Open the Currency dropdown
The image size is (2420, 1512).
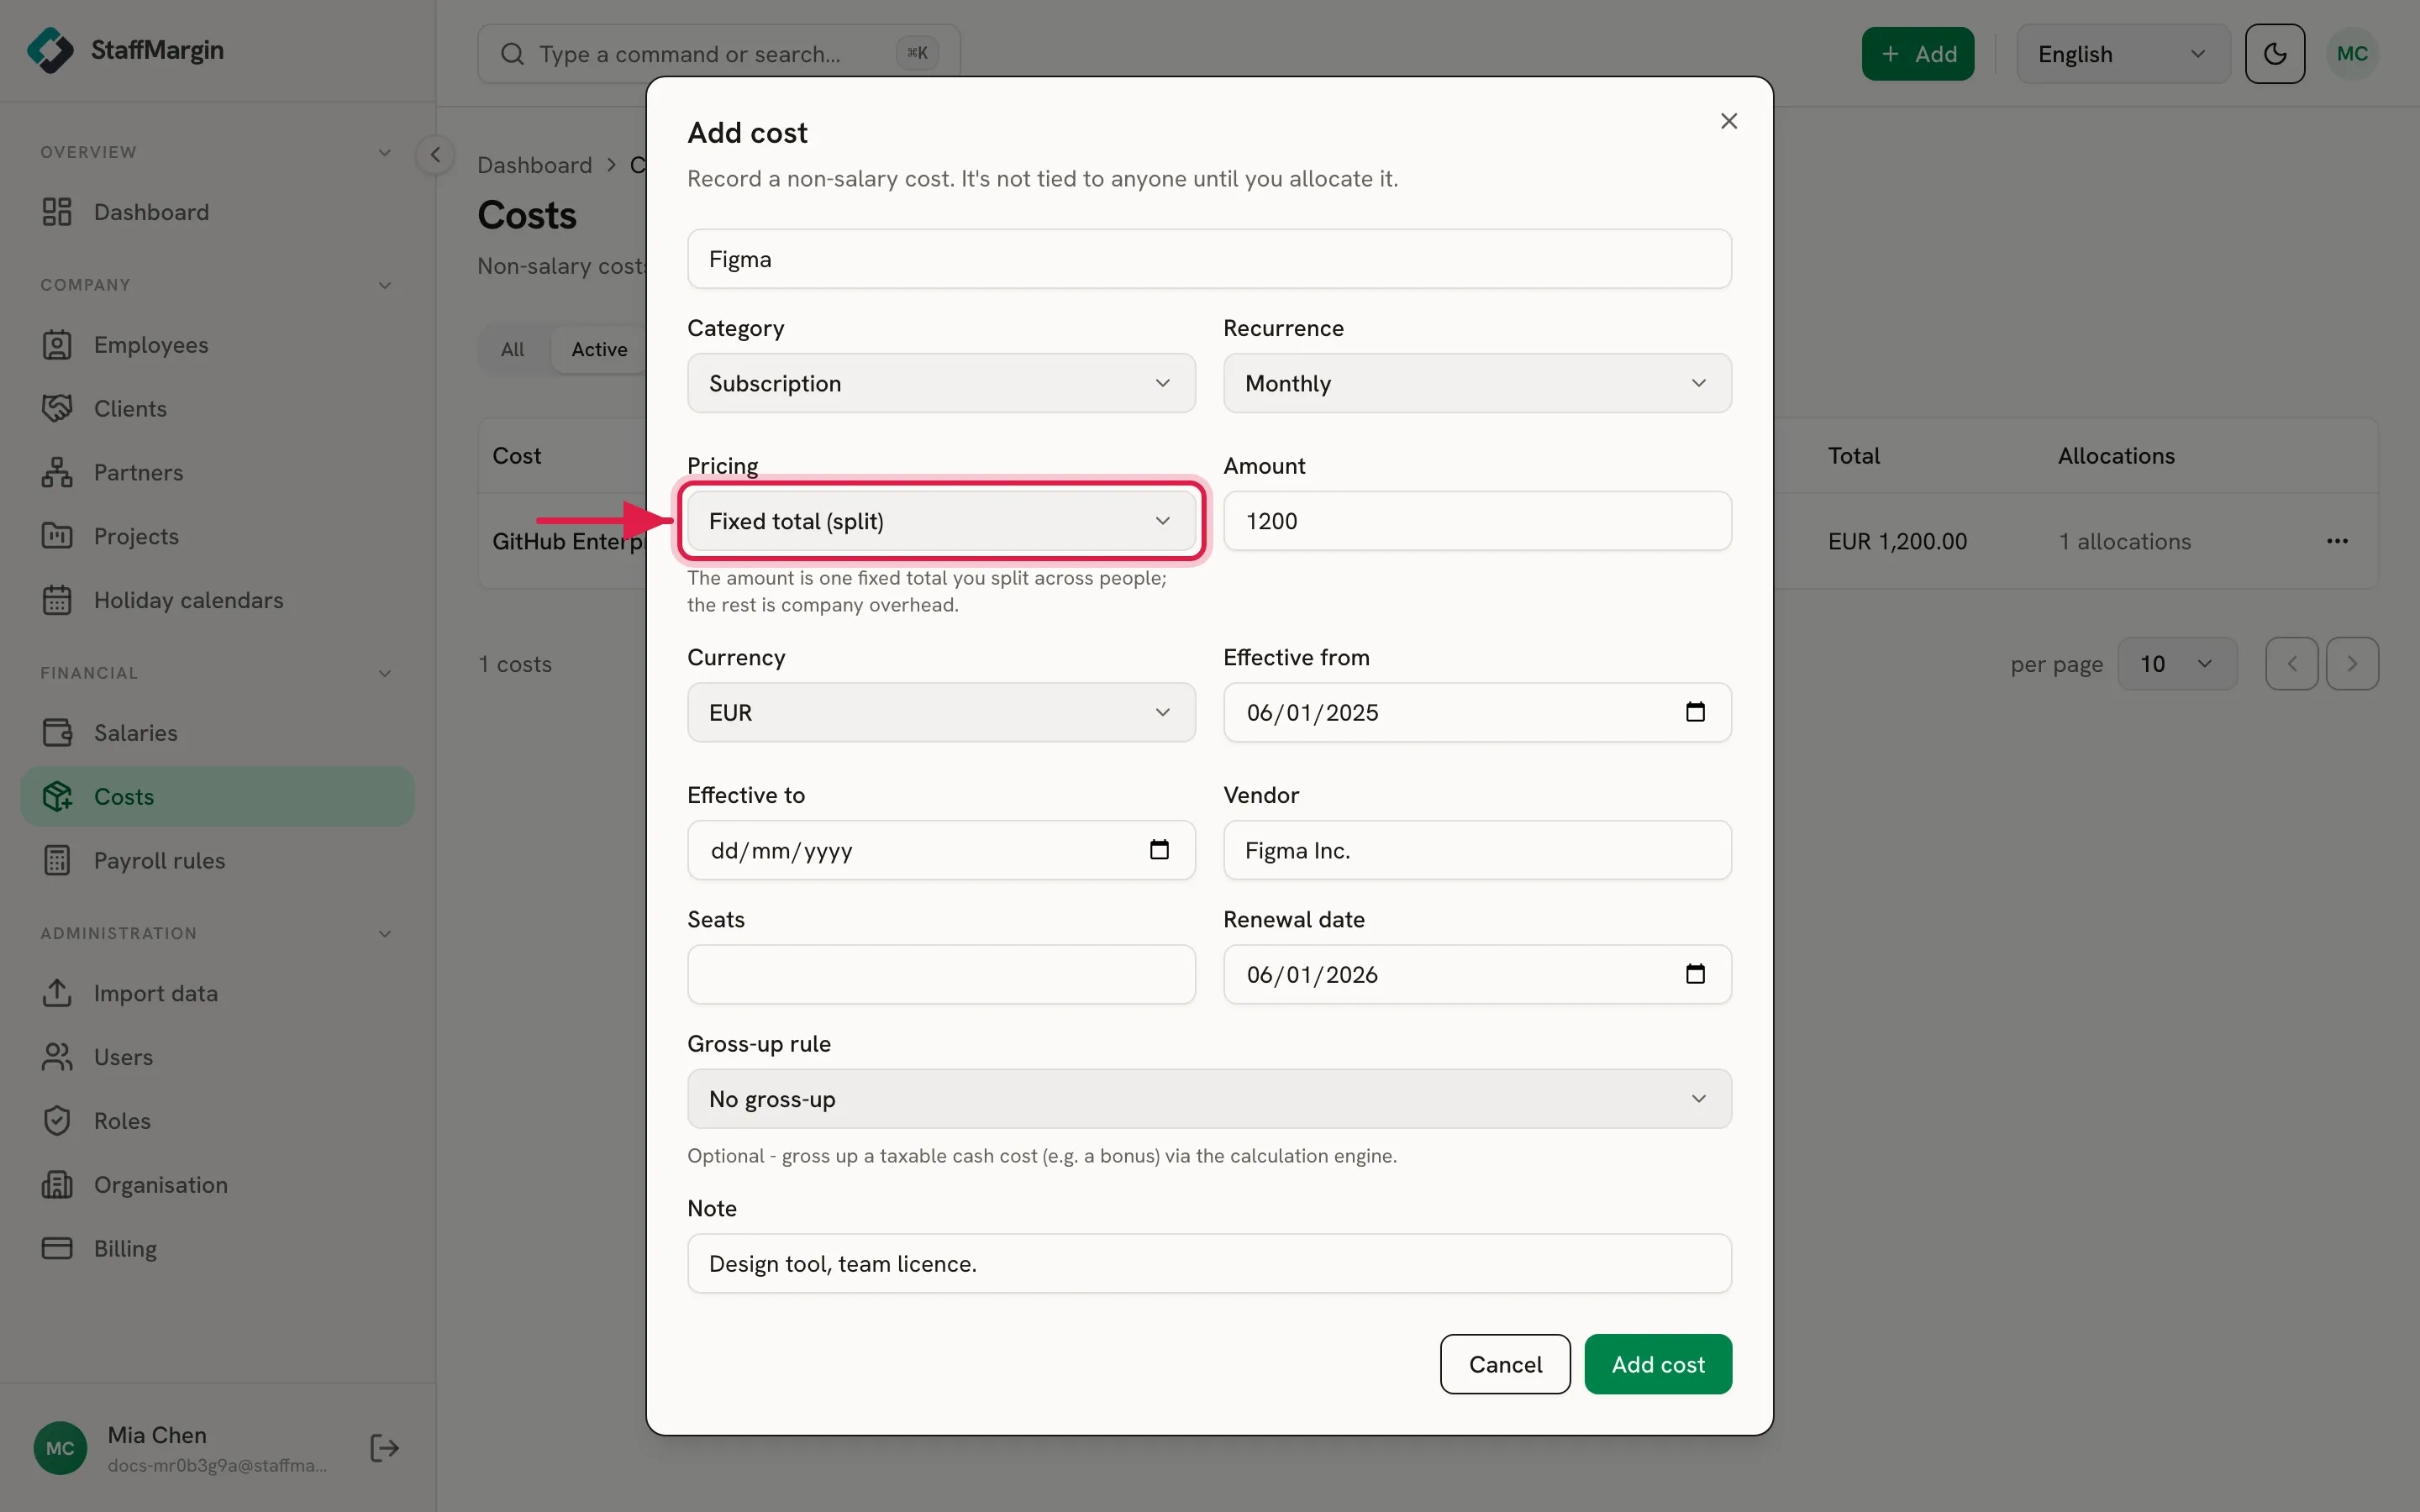tap(941, 712)
